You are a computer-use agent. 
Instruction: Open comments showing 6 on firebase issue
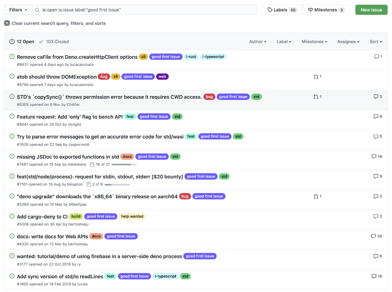point(378,256)
